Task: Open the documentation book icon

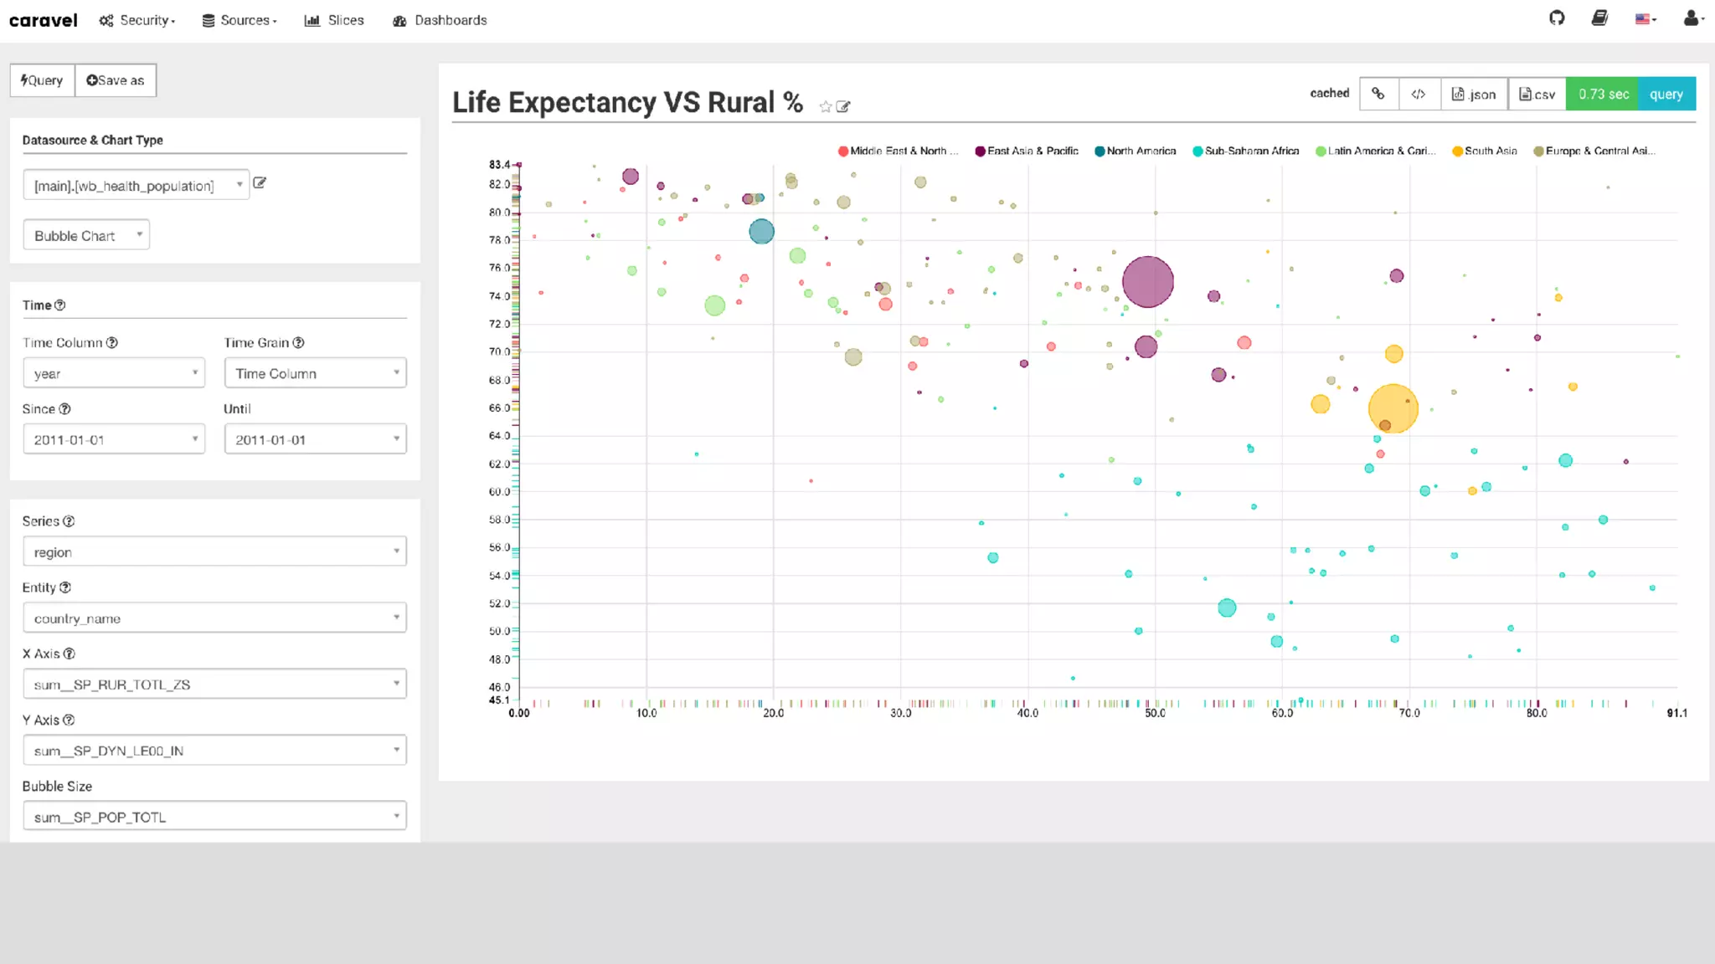Action: 1599,18
